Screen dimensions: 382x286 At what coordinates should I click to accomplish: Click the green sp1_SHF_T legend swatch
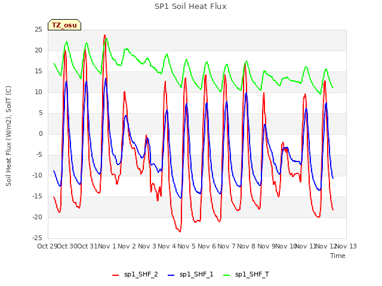(227, 275)
